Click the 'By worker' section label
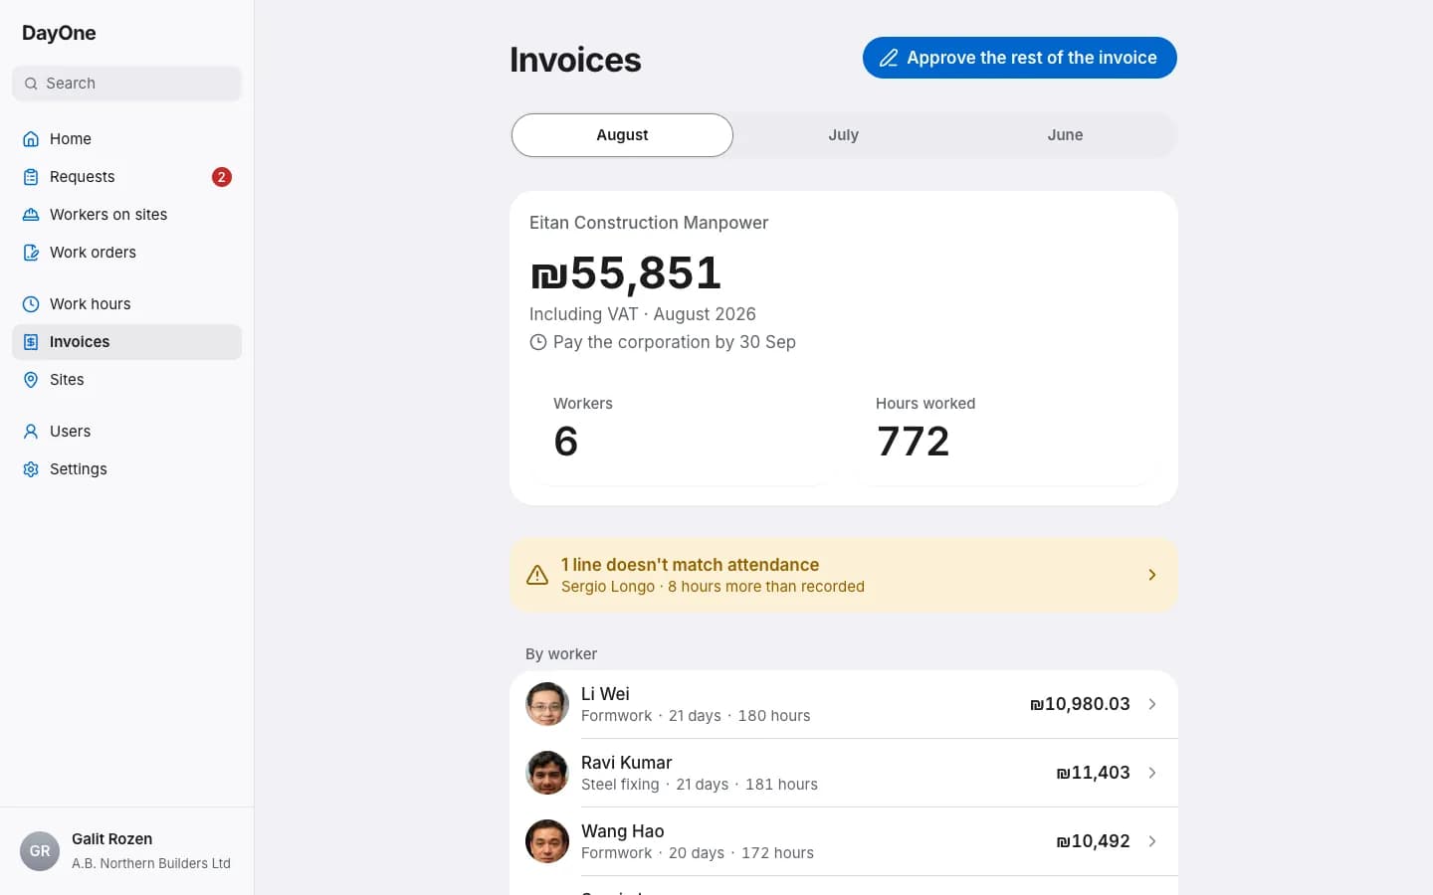Viewport: 1433px width, 895px height. click(x=561, y=654)
